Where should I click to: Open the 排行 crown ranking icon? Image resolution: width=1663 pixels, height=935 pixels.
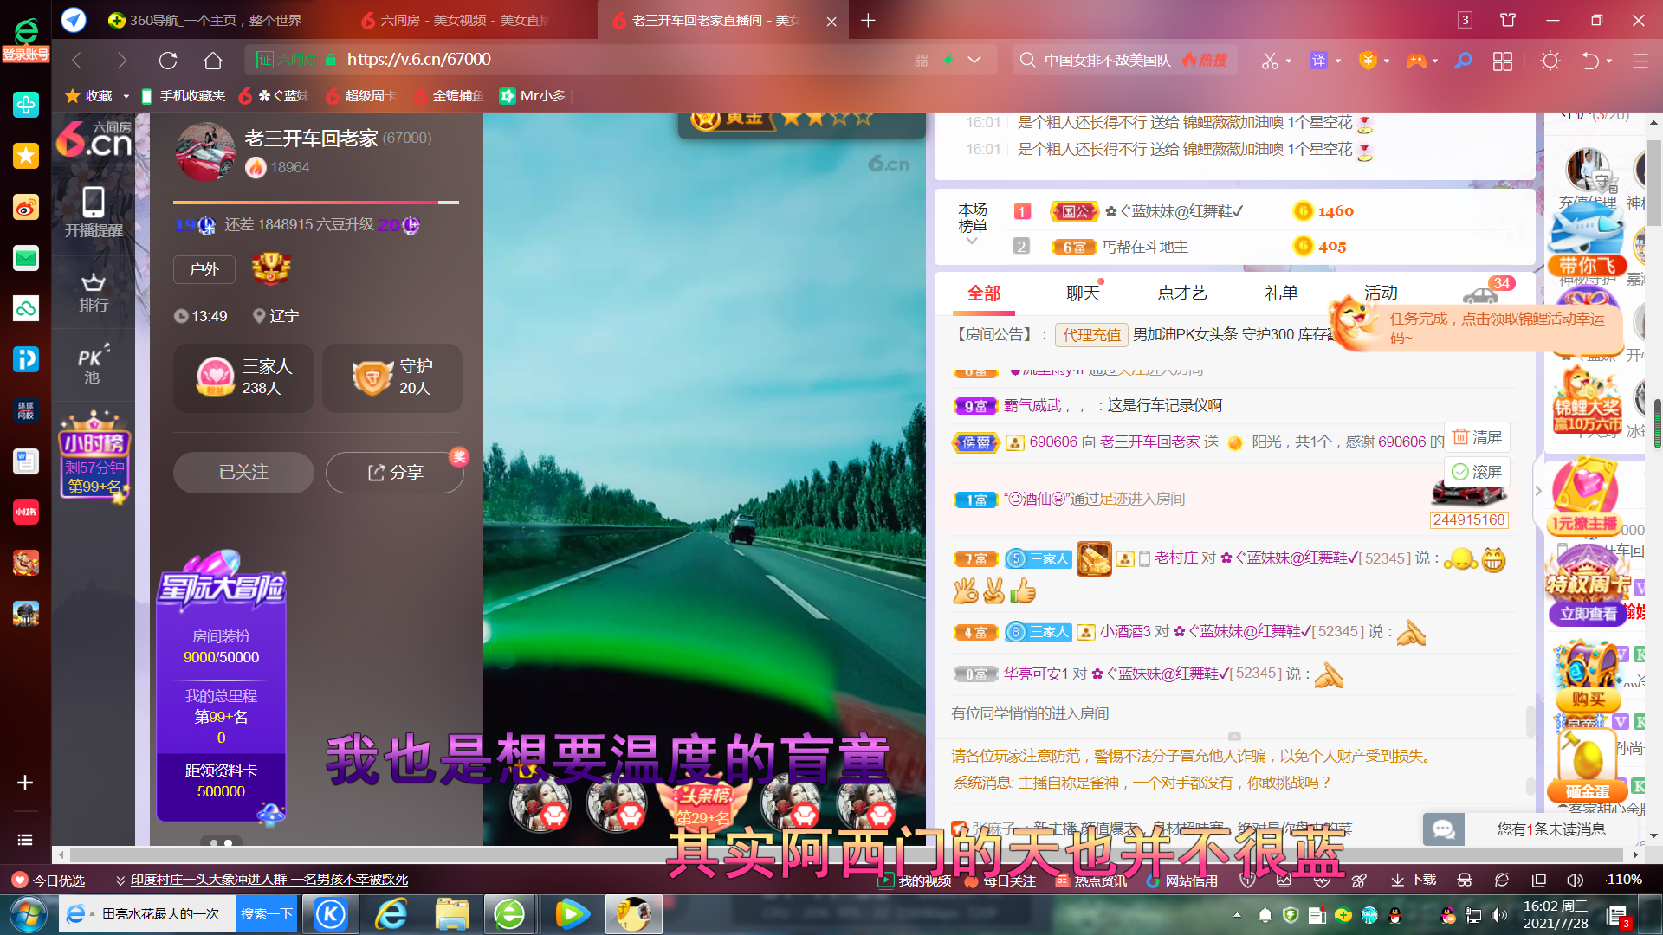click(x=94, y=293)
